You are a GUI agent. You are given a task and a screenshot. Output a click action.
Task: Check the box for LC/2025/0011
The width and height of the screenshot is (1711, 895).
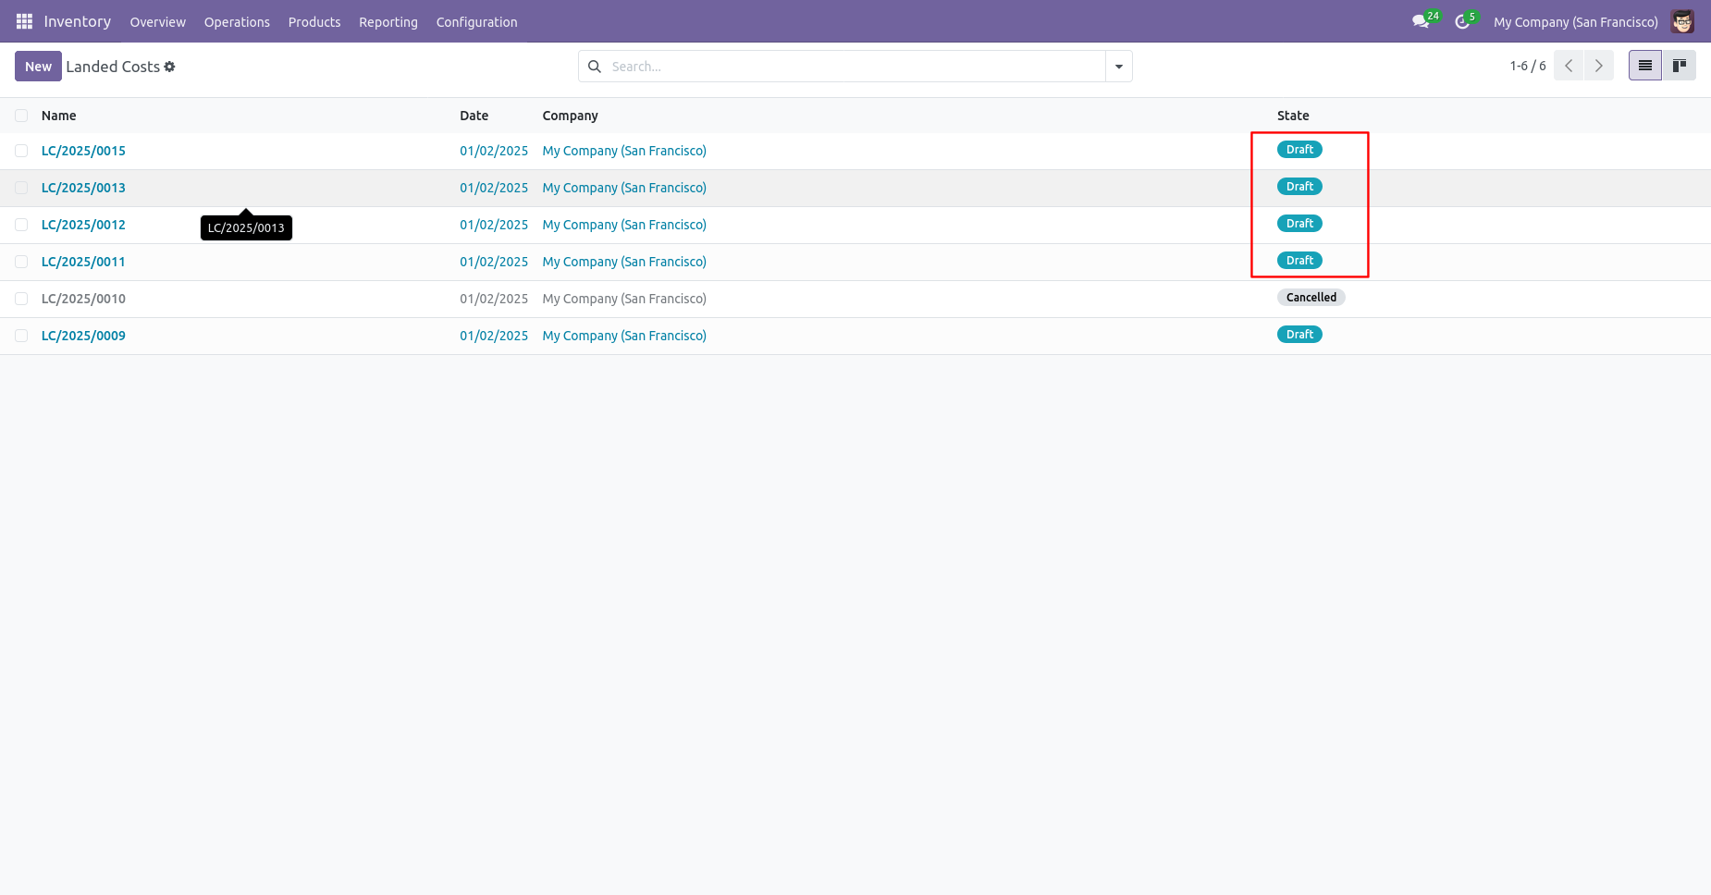(x=21, y=262)
